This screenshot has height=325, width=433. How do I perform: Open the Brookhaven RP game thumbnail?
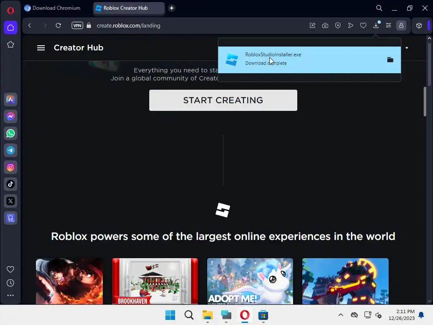[155, 281]
